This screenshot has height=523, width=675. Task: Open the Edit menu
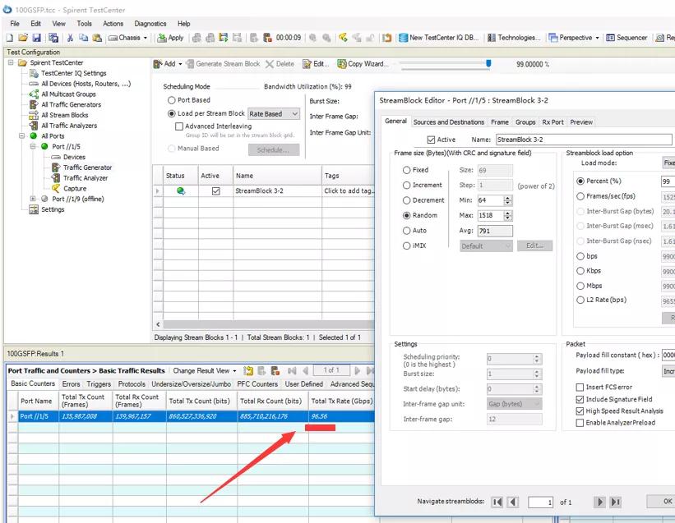(35, 24)
